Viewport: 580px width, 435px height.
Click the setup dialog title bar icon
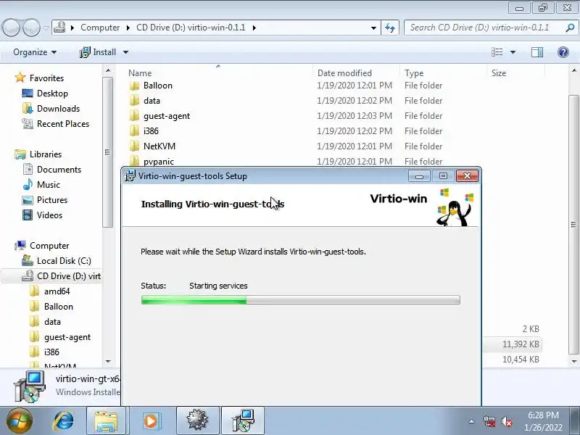click(x=130, y=176)
